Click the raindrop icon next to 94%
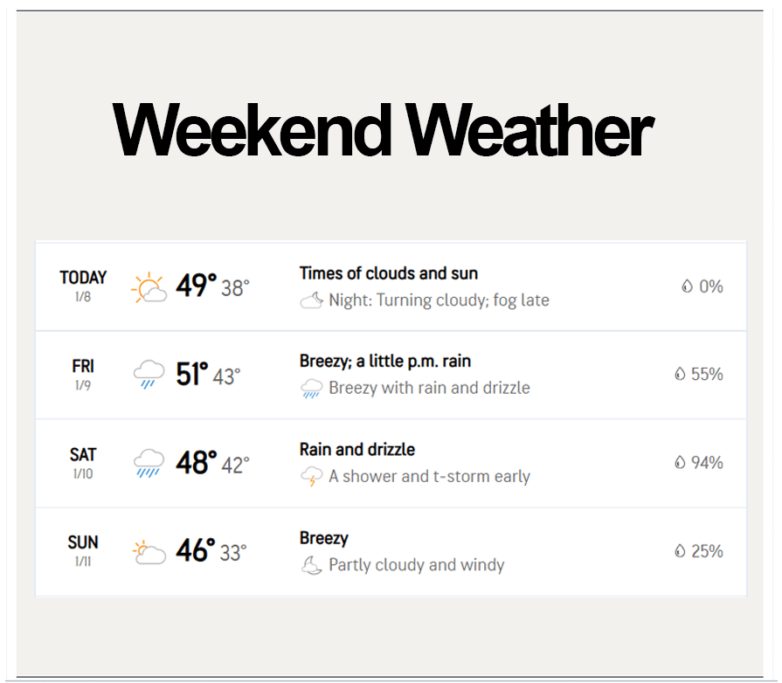 pyautogui.click(x=680, y=463)
